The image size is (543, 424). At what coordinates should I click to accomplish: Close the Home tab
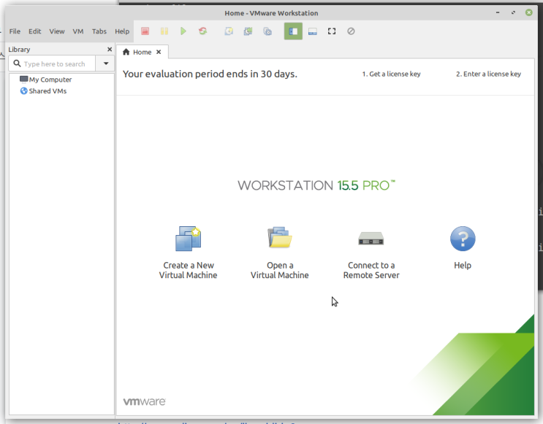pyautogui.click(x=159, y=52)
